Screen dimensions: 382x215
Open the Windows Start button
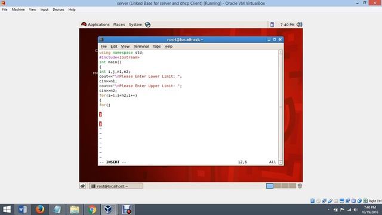click(7, 210)
